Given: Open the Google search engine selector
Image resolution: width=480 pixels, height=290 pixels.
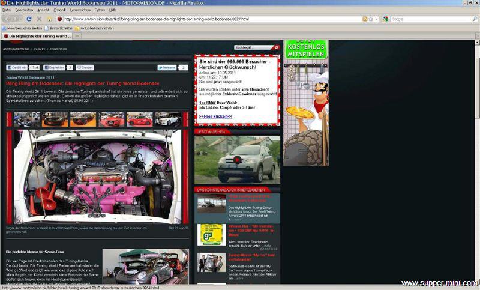Looking at the screenshot, I should [x=386, y=19].
